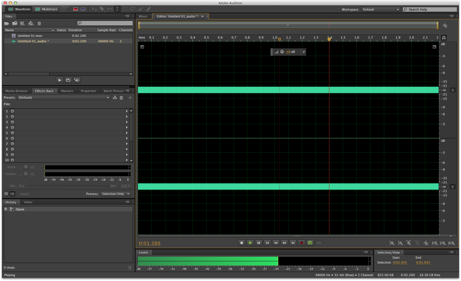Adjust the Effects Rack Input gain knob
Viewport: 461px width, 281px height.
pos(26,167)
